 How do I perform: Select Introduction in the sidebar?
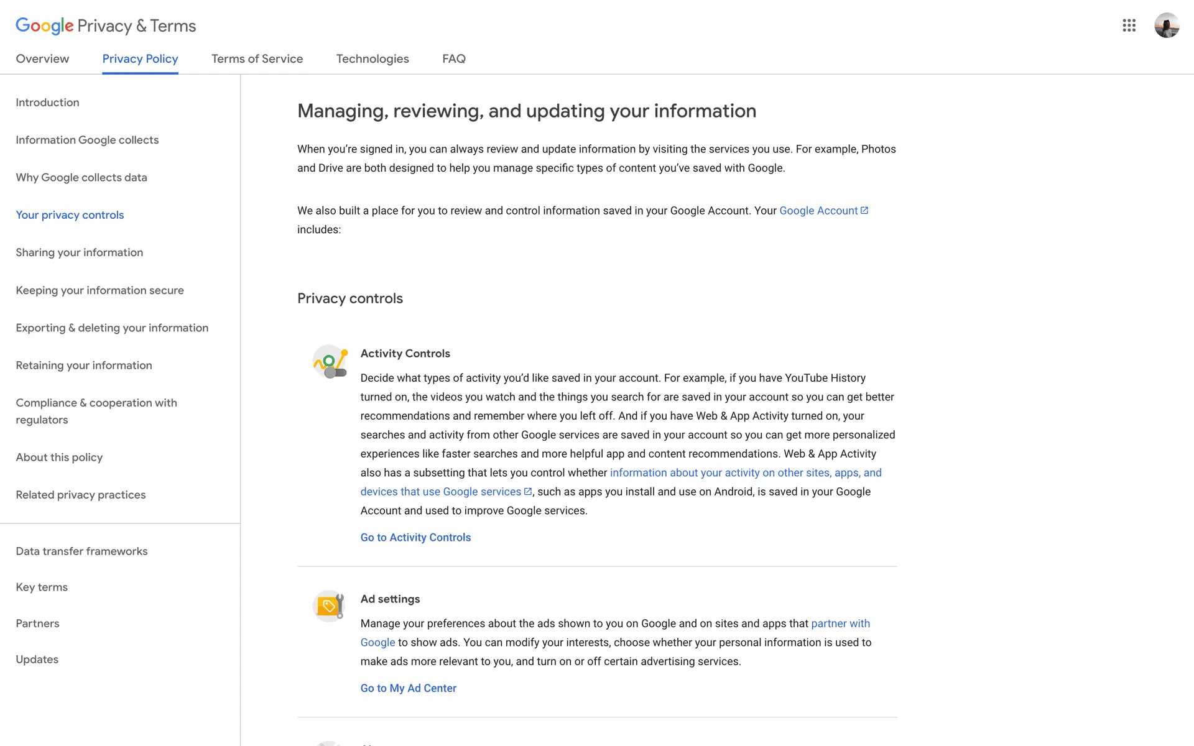(x=47, y=103)
